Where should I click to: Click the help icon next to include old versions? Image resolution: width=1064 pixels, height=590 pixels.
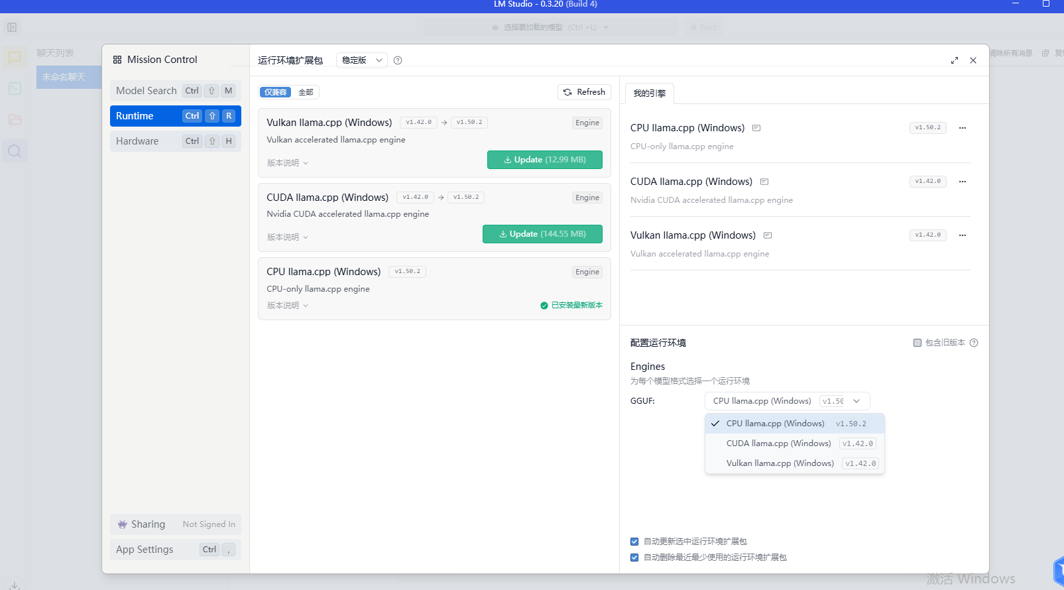tap(974, 343)
